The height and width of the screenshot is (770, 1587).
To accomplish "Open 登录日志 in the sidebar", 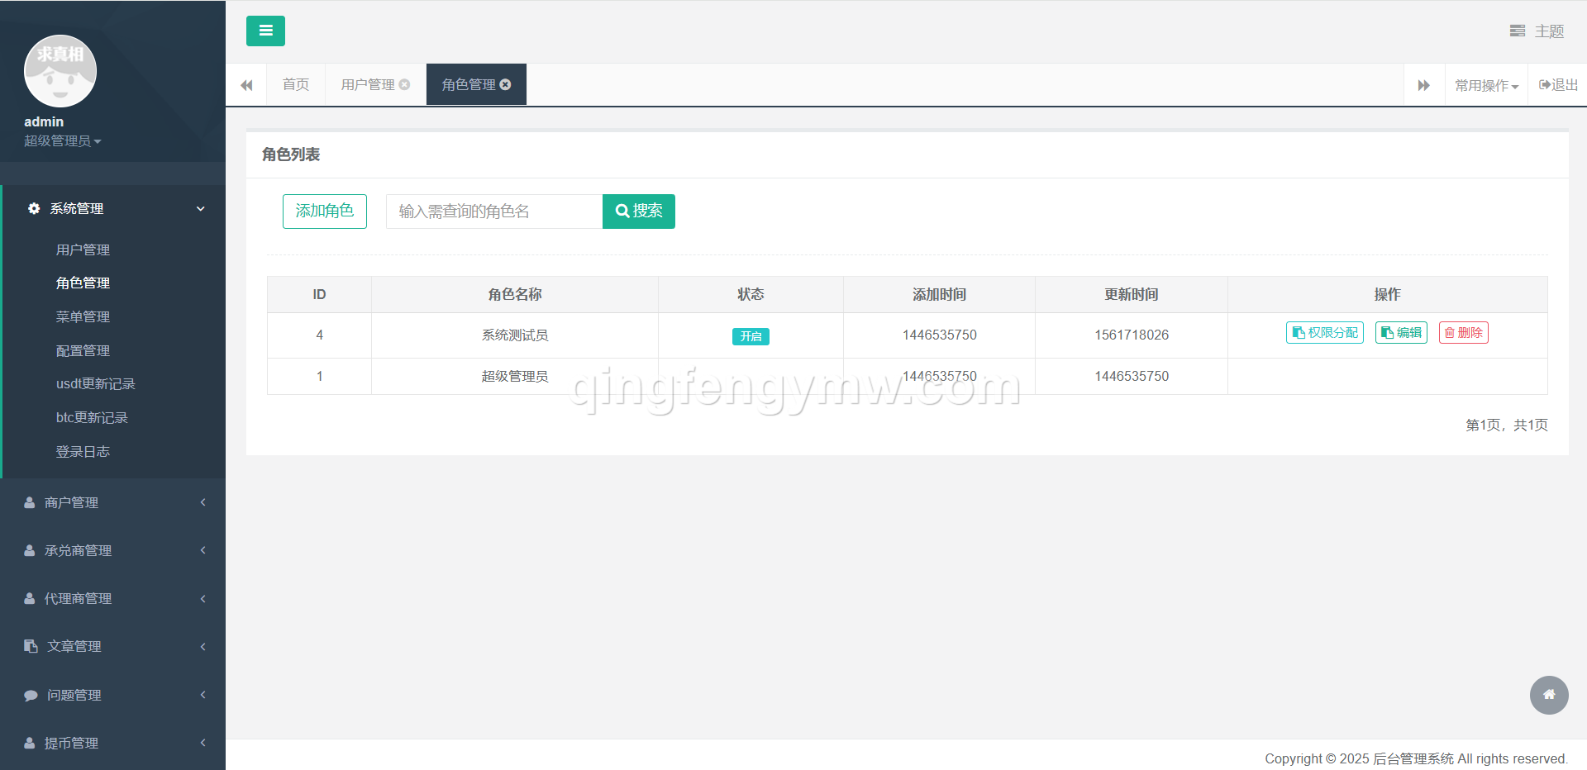I will tap(83, 451).
